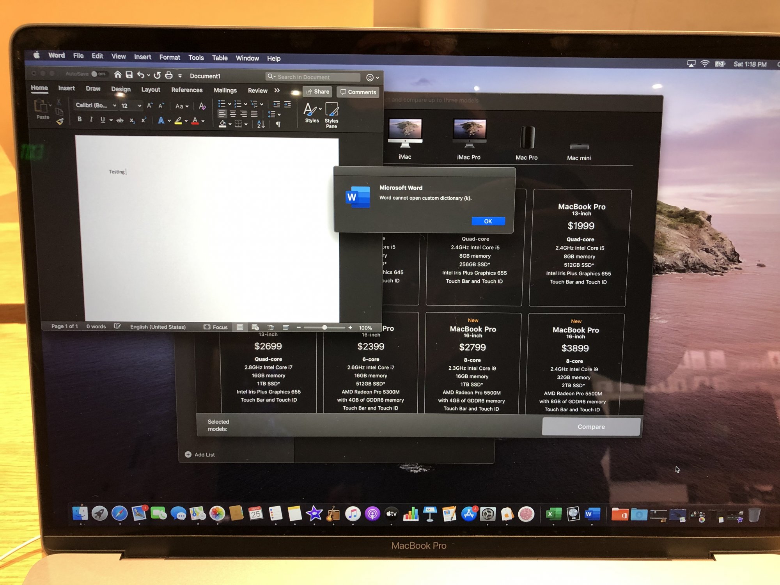Switch to the References ribbon tab
780x585 pixels.
[187, 90]
